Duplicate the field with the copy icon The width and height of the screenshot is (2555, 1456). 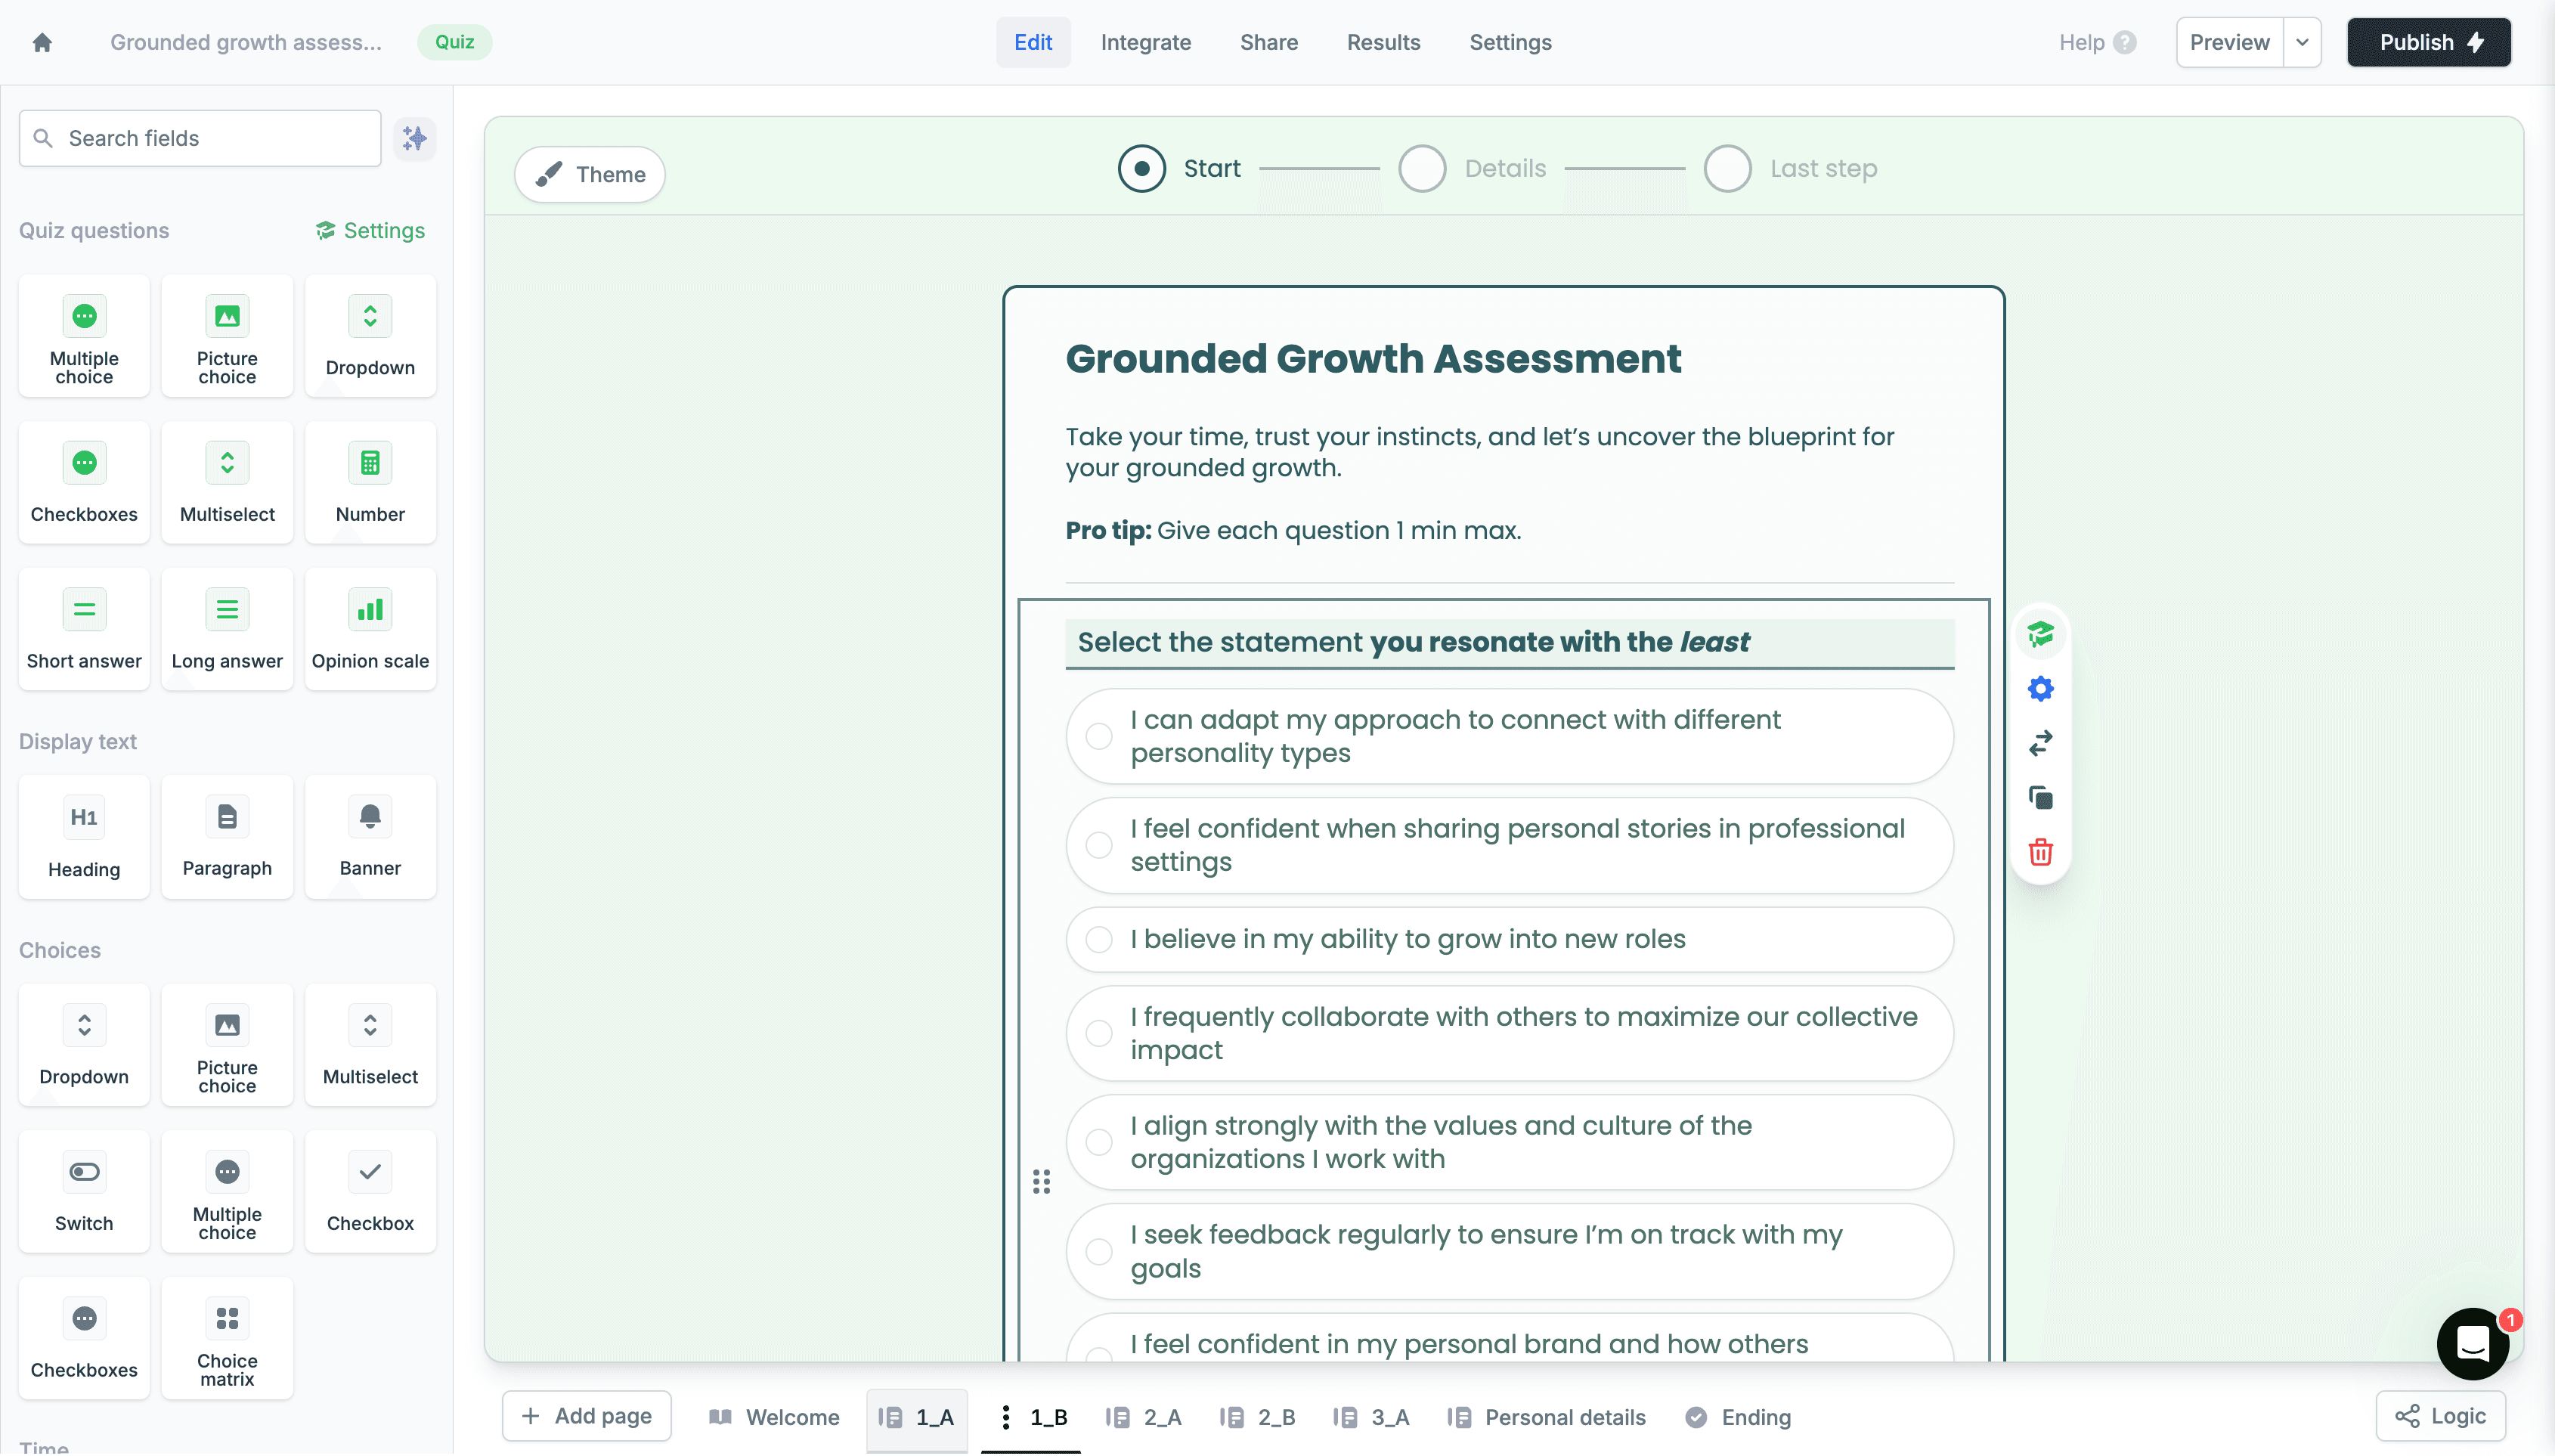[x=2040, y=798]
